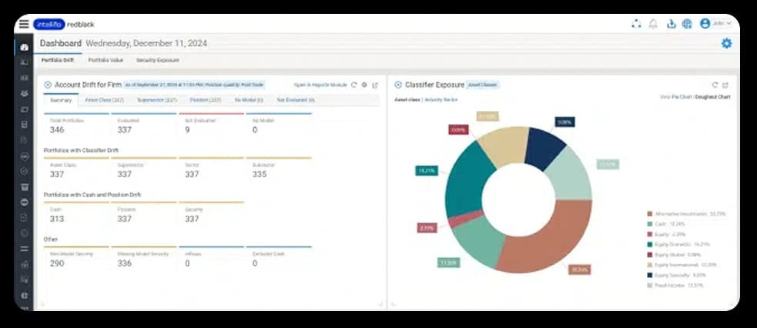Click the Not Evaluated 9 card
The width and height of the screenshot is (757, 328).
[x=212, y=124]
